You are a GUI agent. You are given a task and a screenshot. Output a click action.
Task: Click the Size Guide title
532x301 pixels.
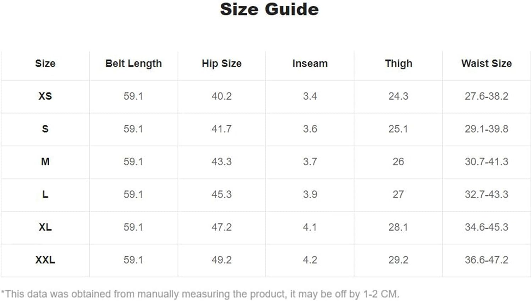coord(269,9)
